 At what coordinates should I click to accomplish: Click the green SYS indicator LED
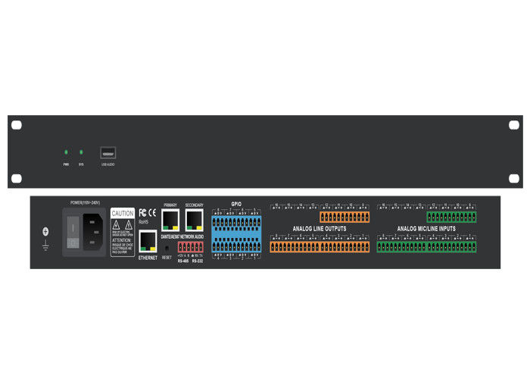coord(81,152)
